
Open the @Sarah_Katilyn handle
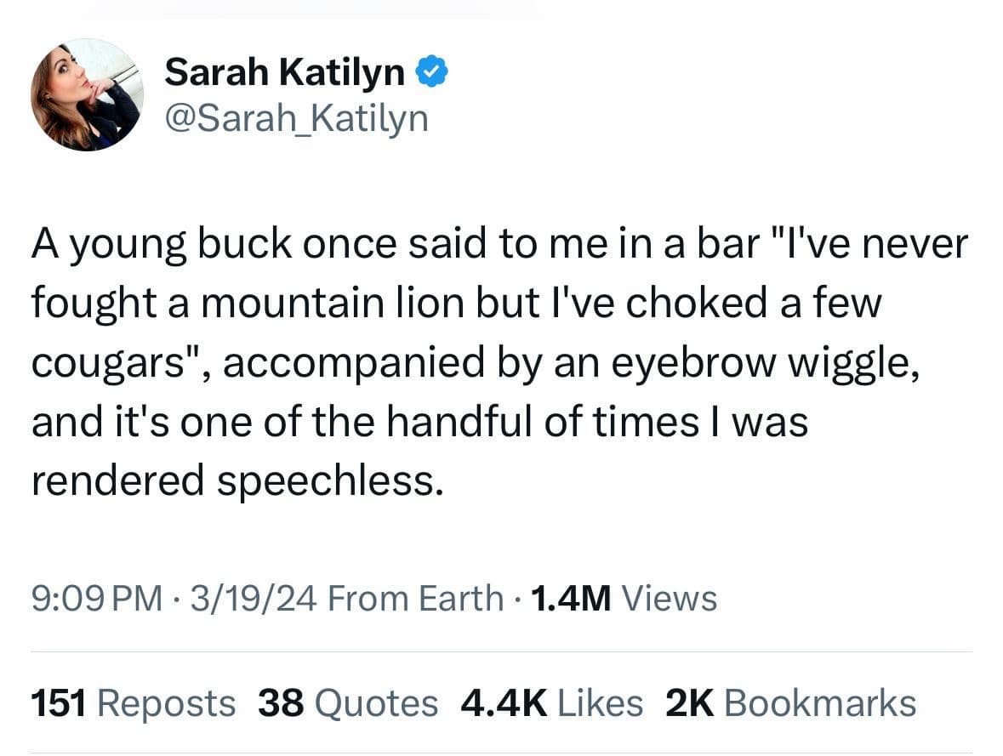297,118
